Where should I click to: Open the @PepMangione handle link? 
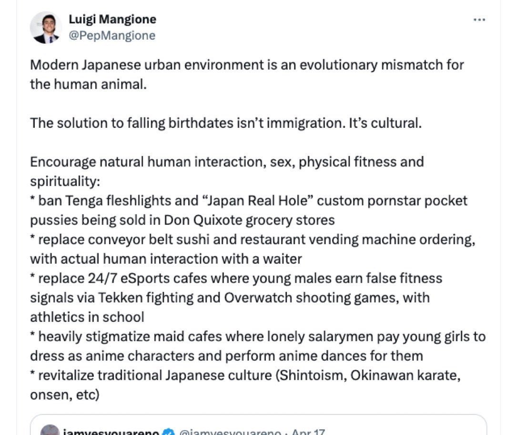(x=112, y=36)
